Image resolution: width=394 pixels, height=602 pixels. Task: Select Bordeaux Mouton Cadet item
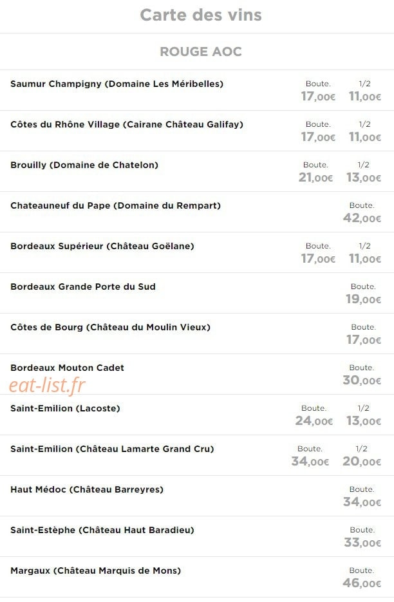67,368
